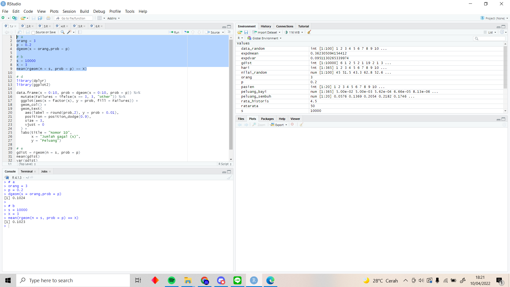Clear environment objects with the broom icon

(x=309, y=32)
